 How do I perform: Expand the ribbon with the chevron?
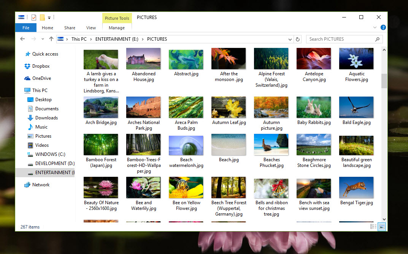click(x=375, y=27)
